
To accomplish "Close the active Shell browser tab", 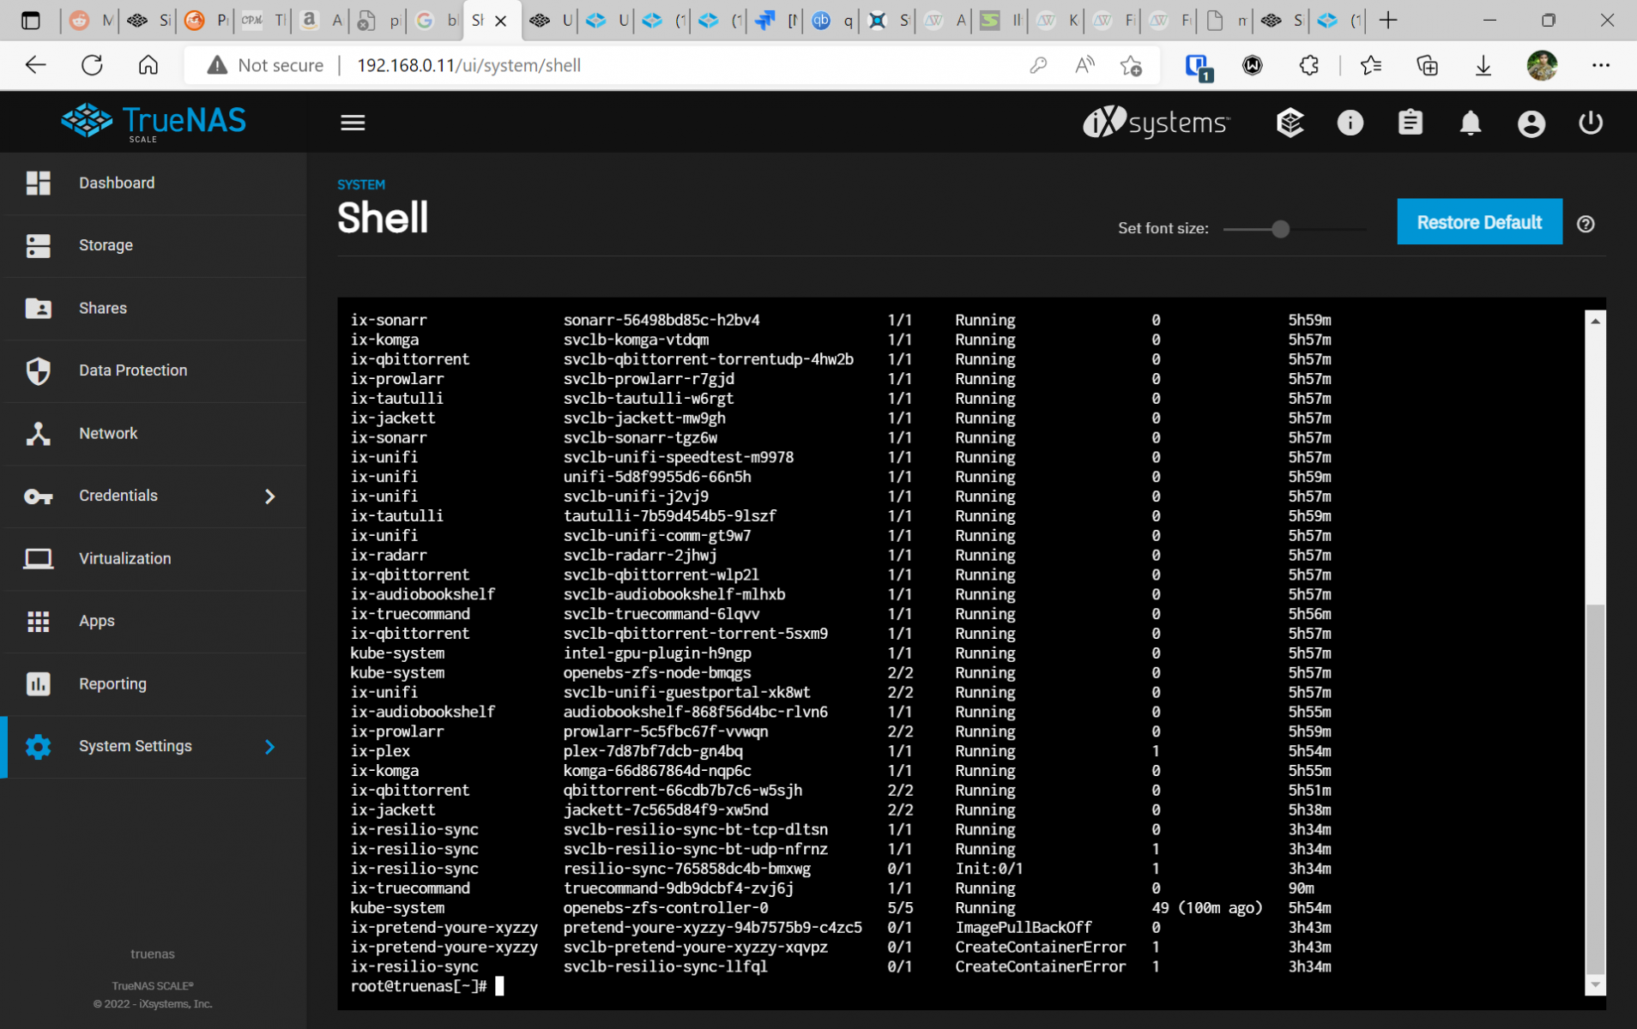I will [x=501, y=21].
